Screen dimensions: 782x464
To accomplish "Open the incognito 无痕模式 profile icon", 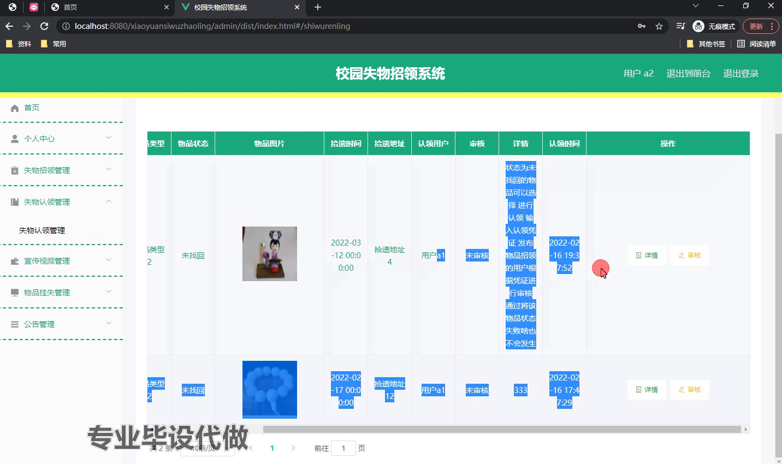I will point(714,26).
